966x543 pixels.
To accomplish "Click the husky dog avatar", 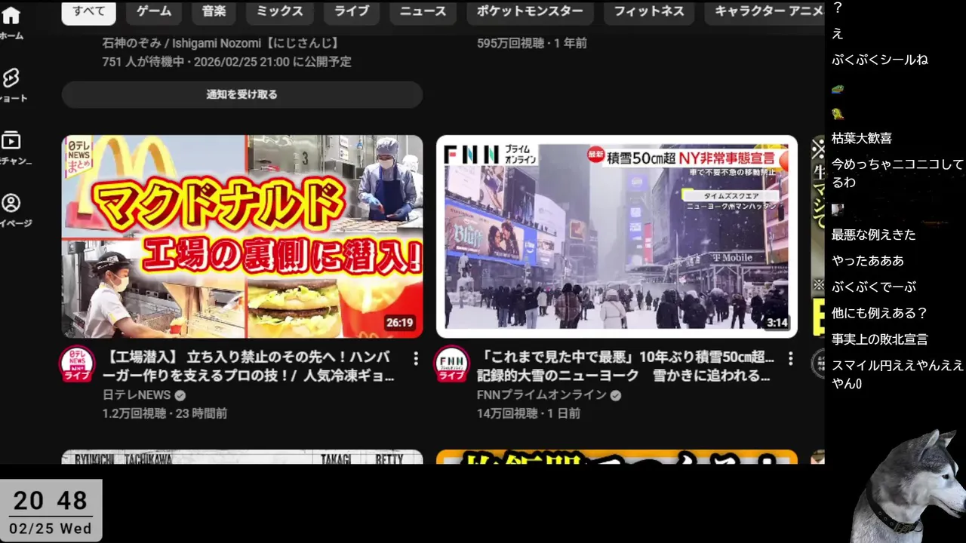I will 909,486.
